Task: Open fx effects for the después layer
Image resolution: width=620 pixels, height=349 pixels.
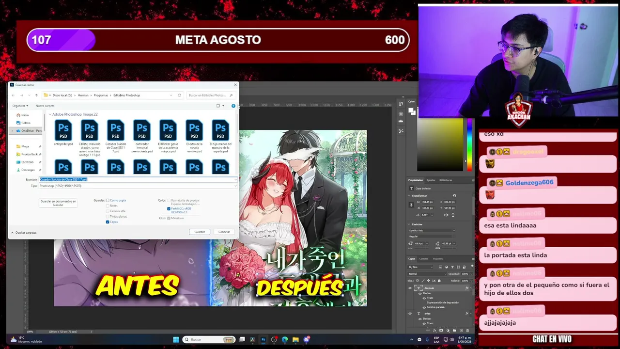Action: point(467,288)
